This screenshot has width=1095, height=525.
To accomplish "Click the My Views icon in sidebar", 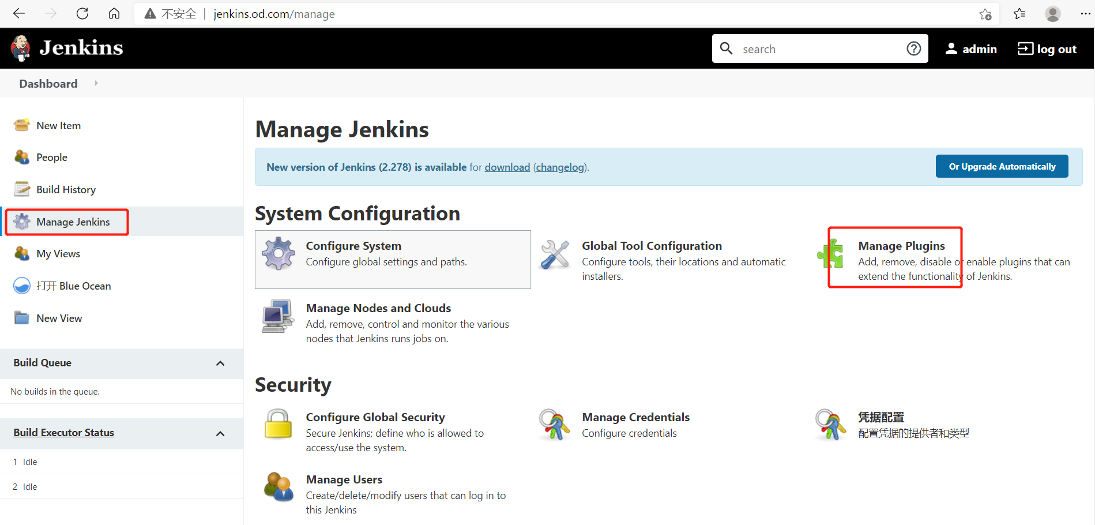I will pos(22,253).
